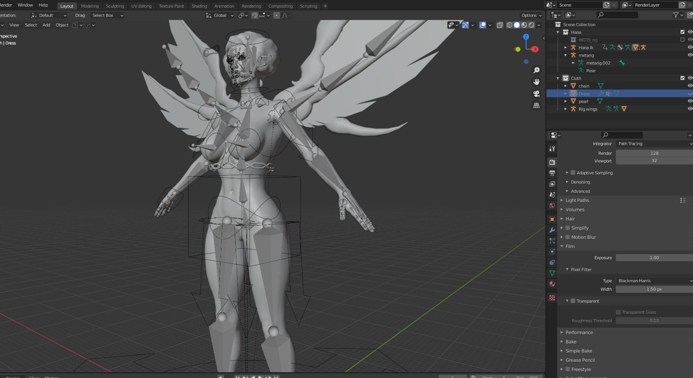Expand the Volumes panel

(x=575, y=210)
